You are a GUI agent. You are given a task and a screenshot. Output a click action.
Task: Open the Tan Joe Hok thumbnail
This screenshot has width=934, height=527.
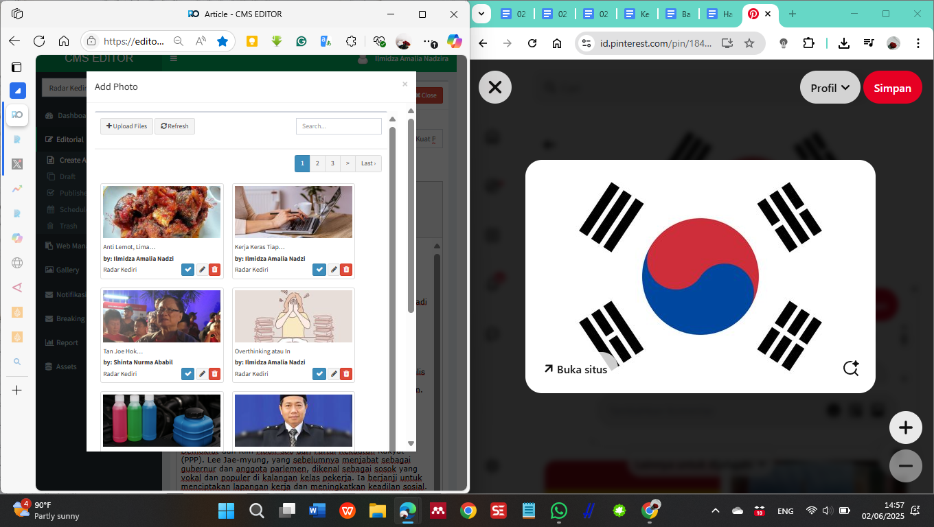[x=162, y=316]
